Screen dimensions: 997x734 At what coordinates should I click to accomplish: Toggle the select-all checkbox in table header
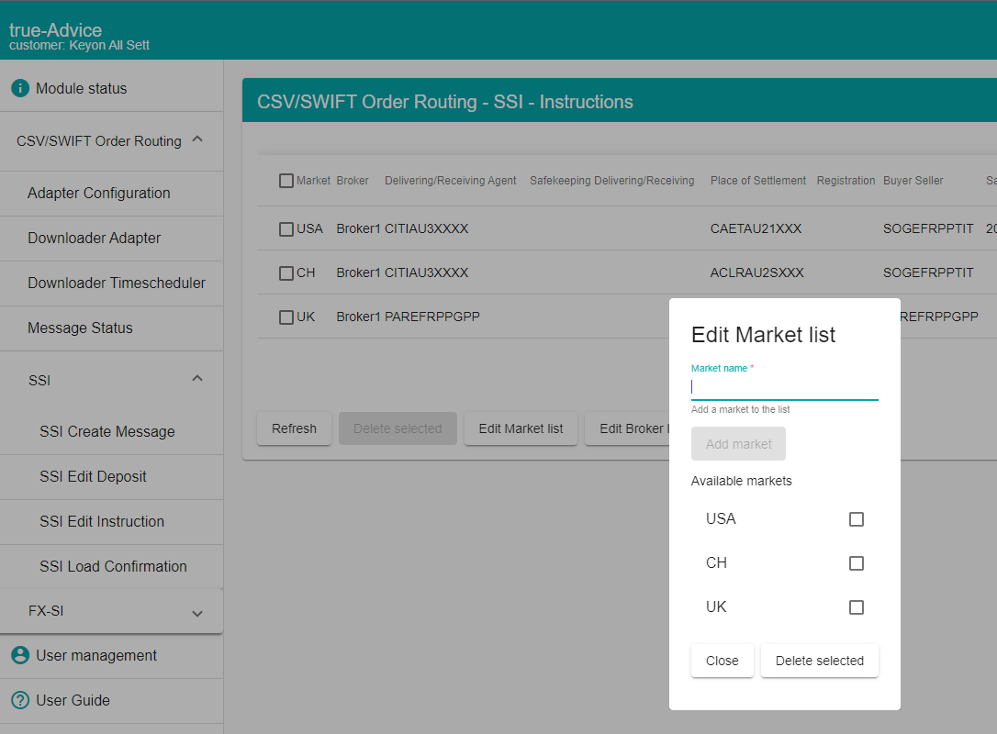point(286,181)
